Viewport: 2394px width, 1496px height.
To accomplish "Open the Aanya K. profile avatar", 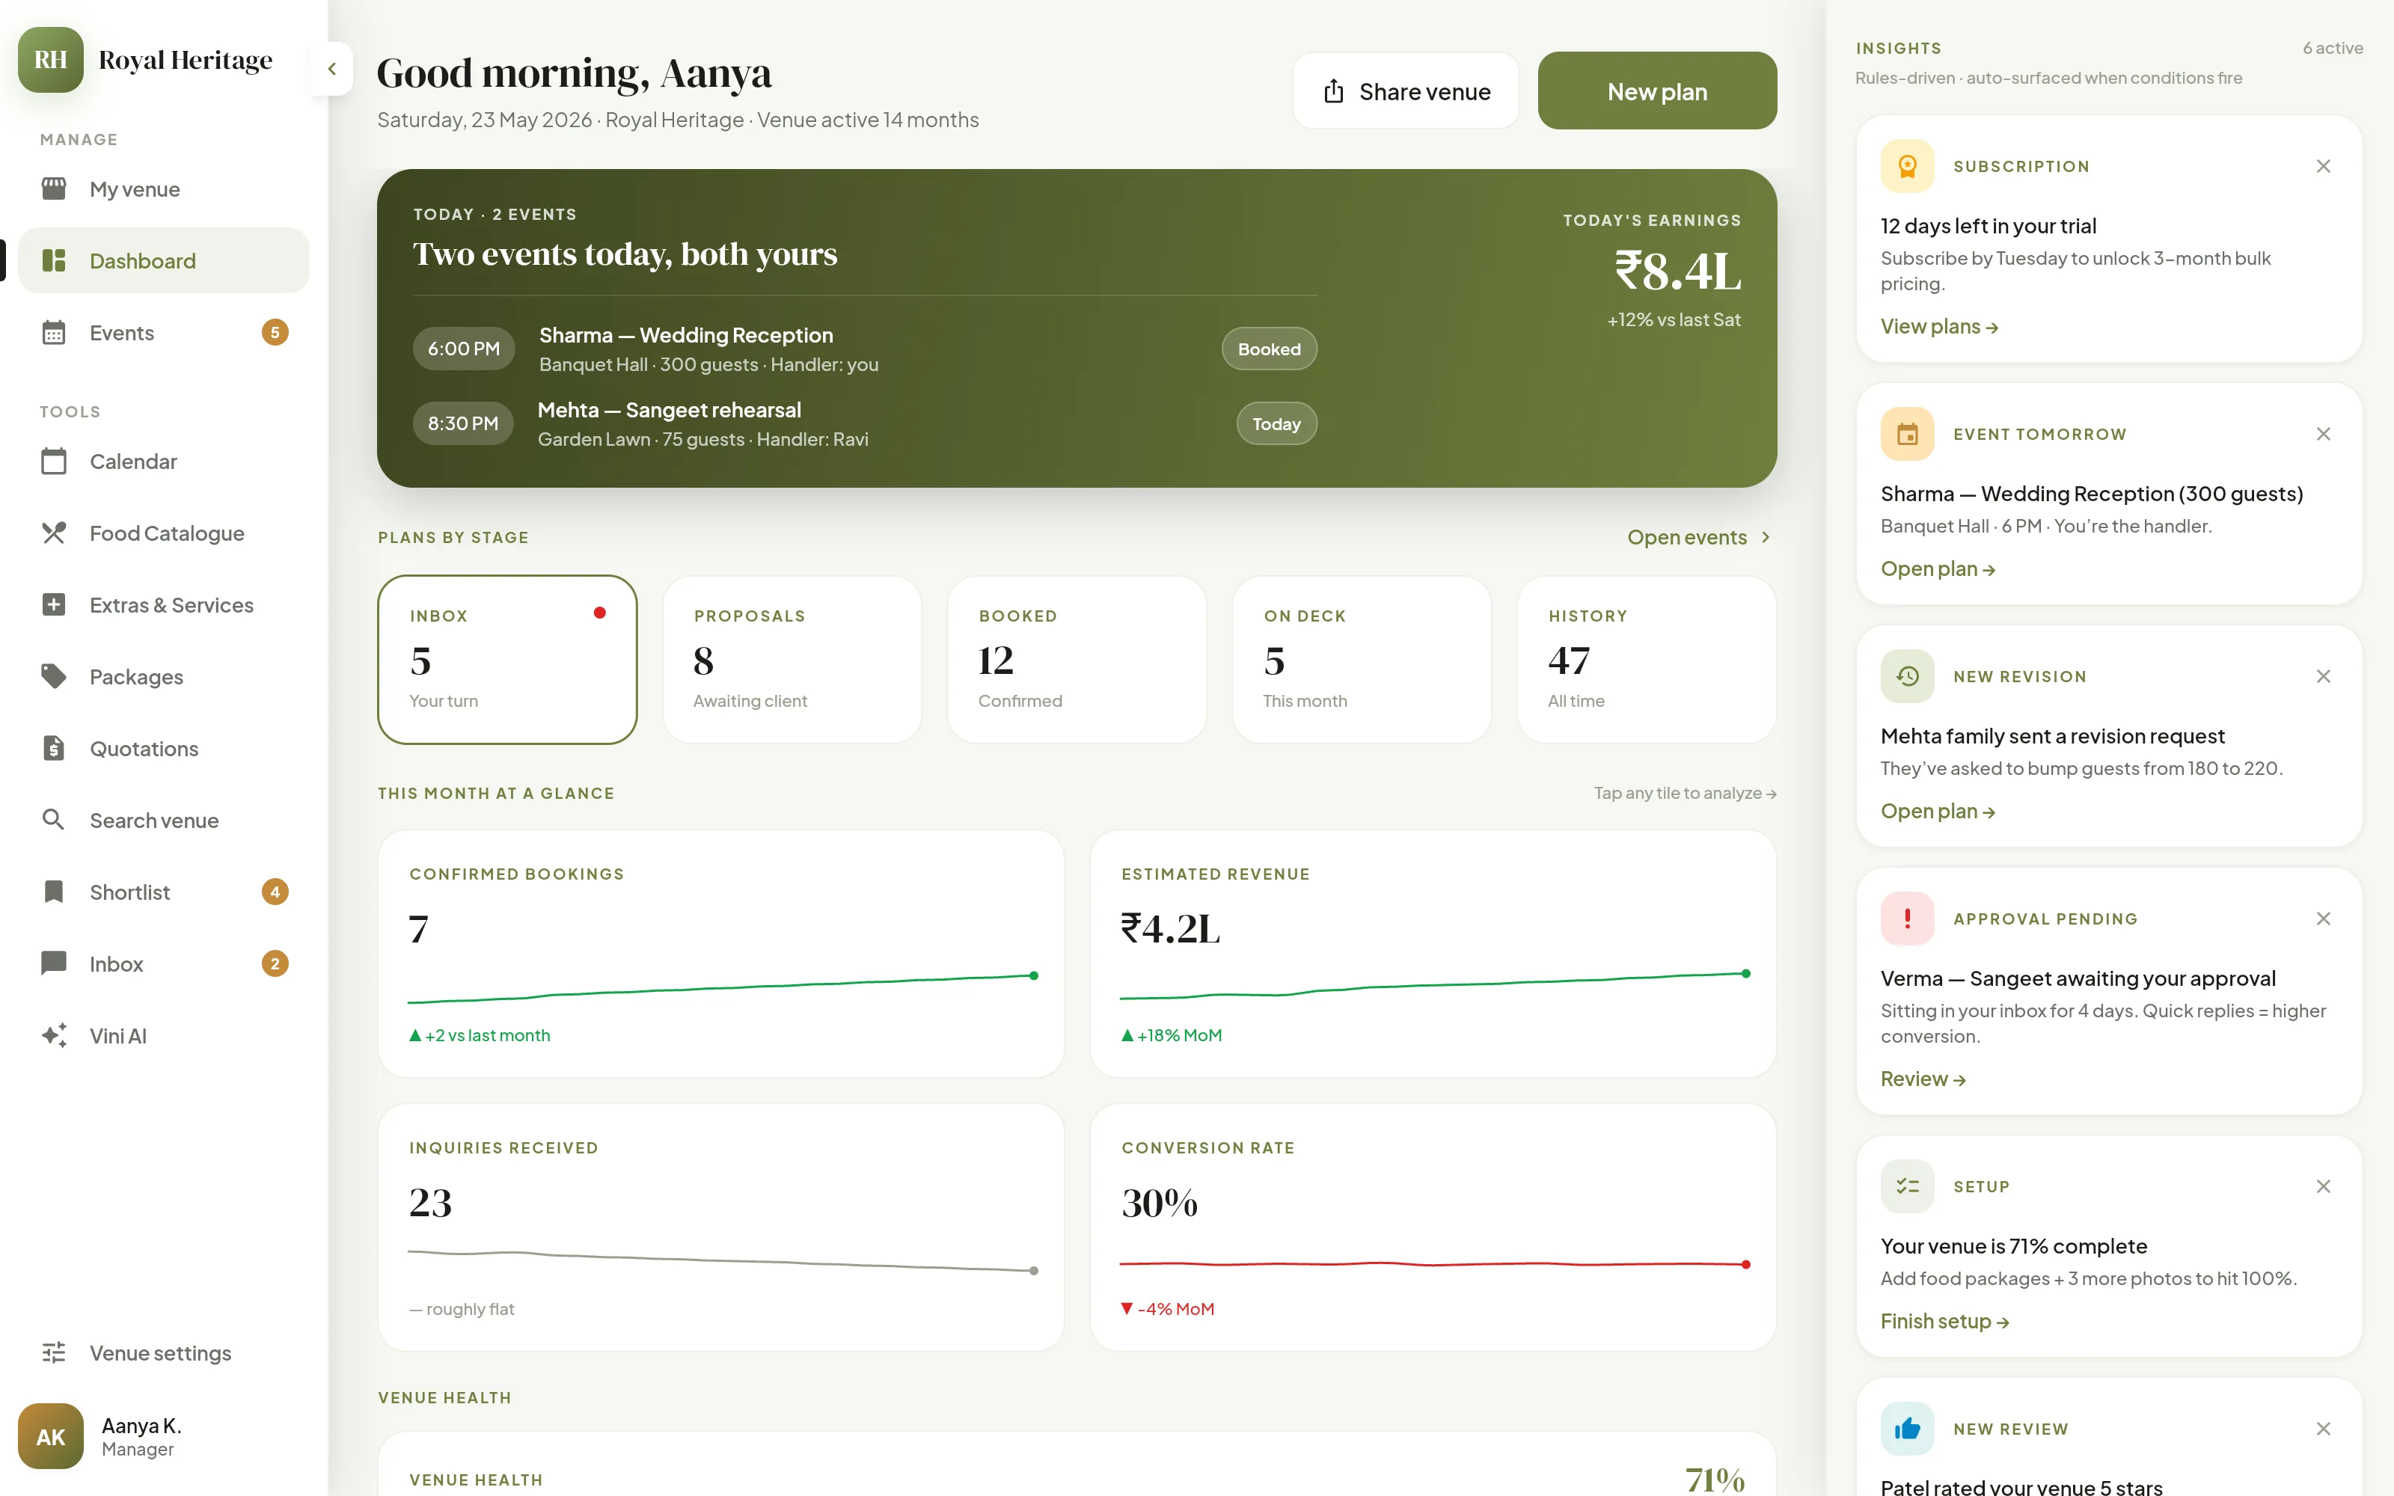I will click(50, 1435).
